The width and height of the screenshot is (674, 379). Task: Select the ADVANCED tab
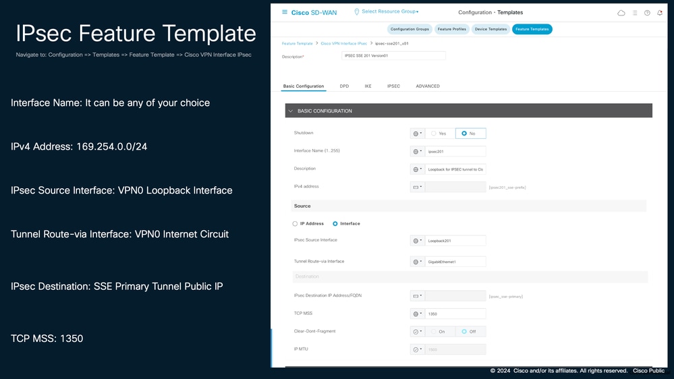coord(428,86)
